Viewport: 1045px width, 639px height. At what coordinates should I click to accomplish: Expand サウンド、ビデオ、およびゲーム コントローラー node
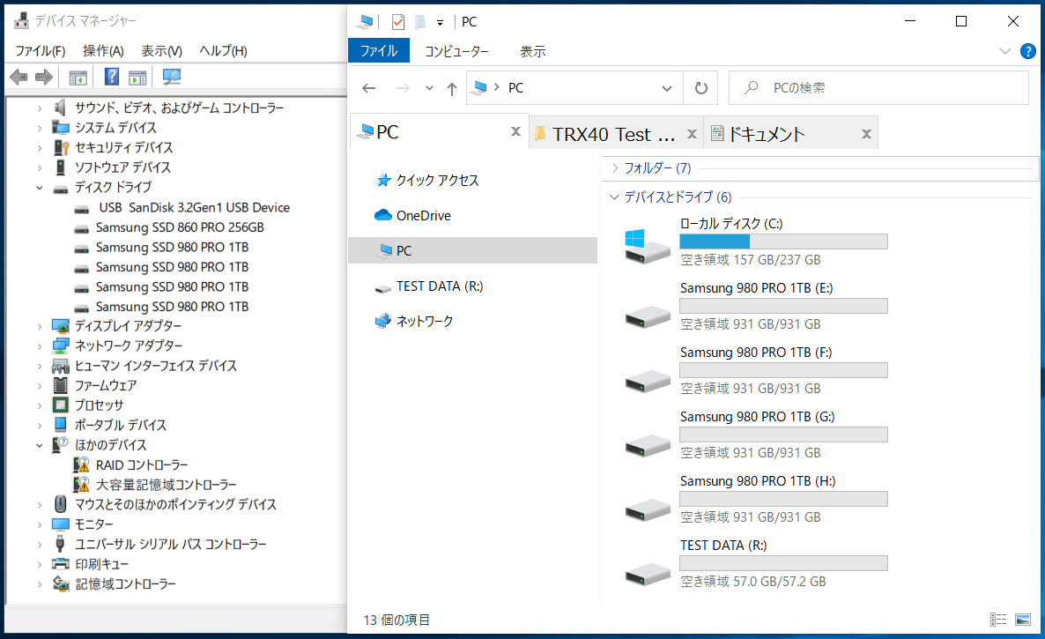pyautogui.click(x=40, y=108)
